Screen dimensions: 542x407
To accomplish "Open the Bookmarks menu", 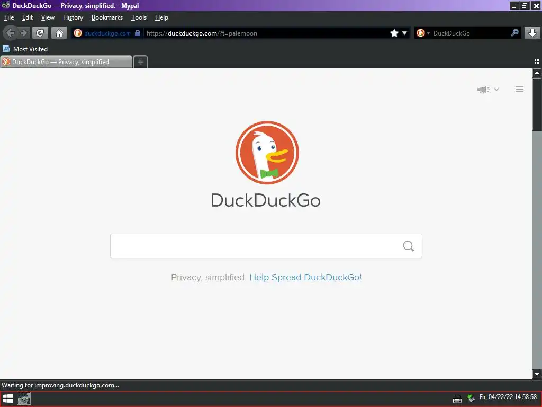I will coord(107,17).
